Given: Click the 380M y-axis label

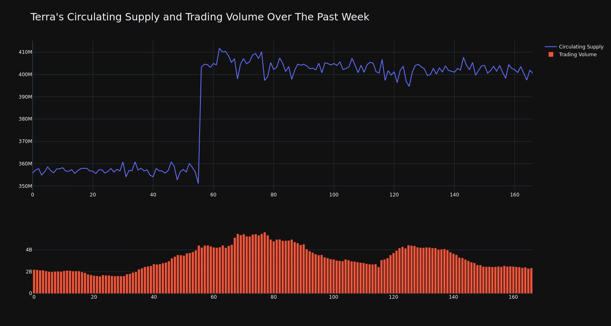Looking at the screenshot, I should [25, 119].
